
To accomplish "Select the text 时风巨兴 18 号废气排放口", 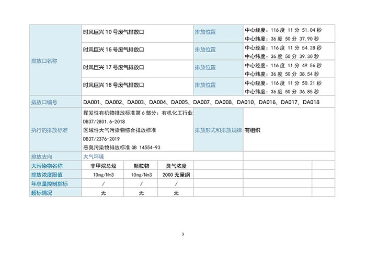I will coord(113,85).
